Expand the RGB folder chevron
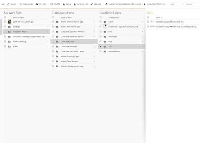 (143, 41)
